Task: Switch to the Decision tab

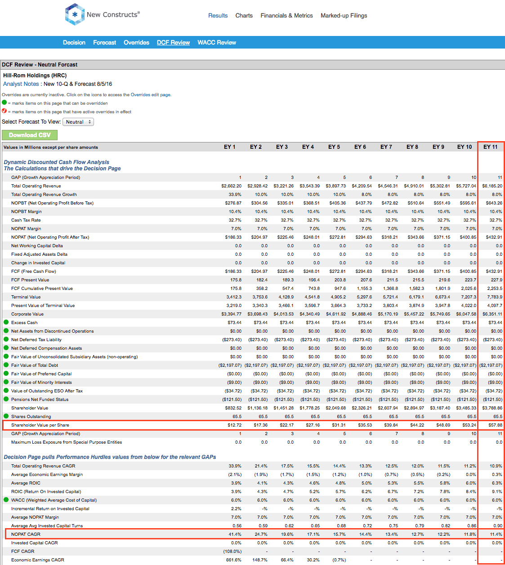Action: 74,42
